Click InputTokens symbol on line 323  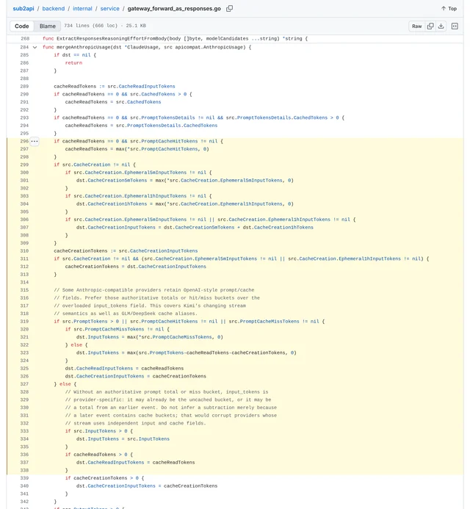coord(104,353)
